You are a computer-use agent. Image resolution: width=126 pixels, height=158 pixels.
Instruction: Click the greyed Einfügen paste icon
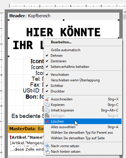[x=47, y=116]
